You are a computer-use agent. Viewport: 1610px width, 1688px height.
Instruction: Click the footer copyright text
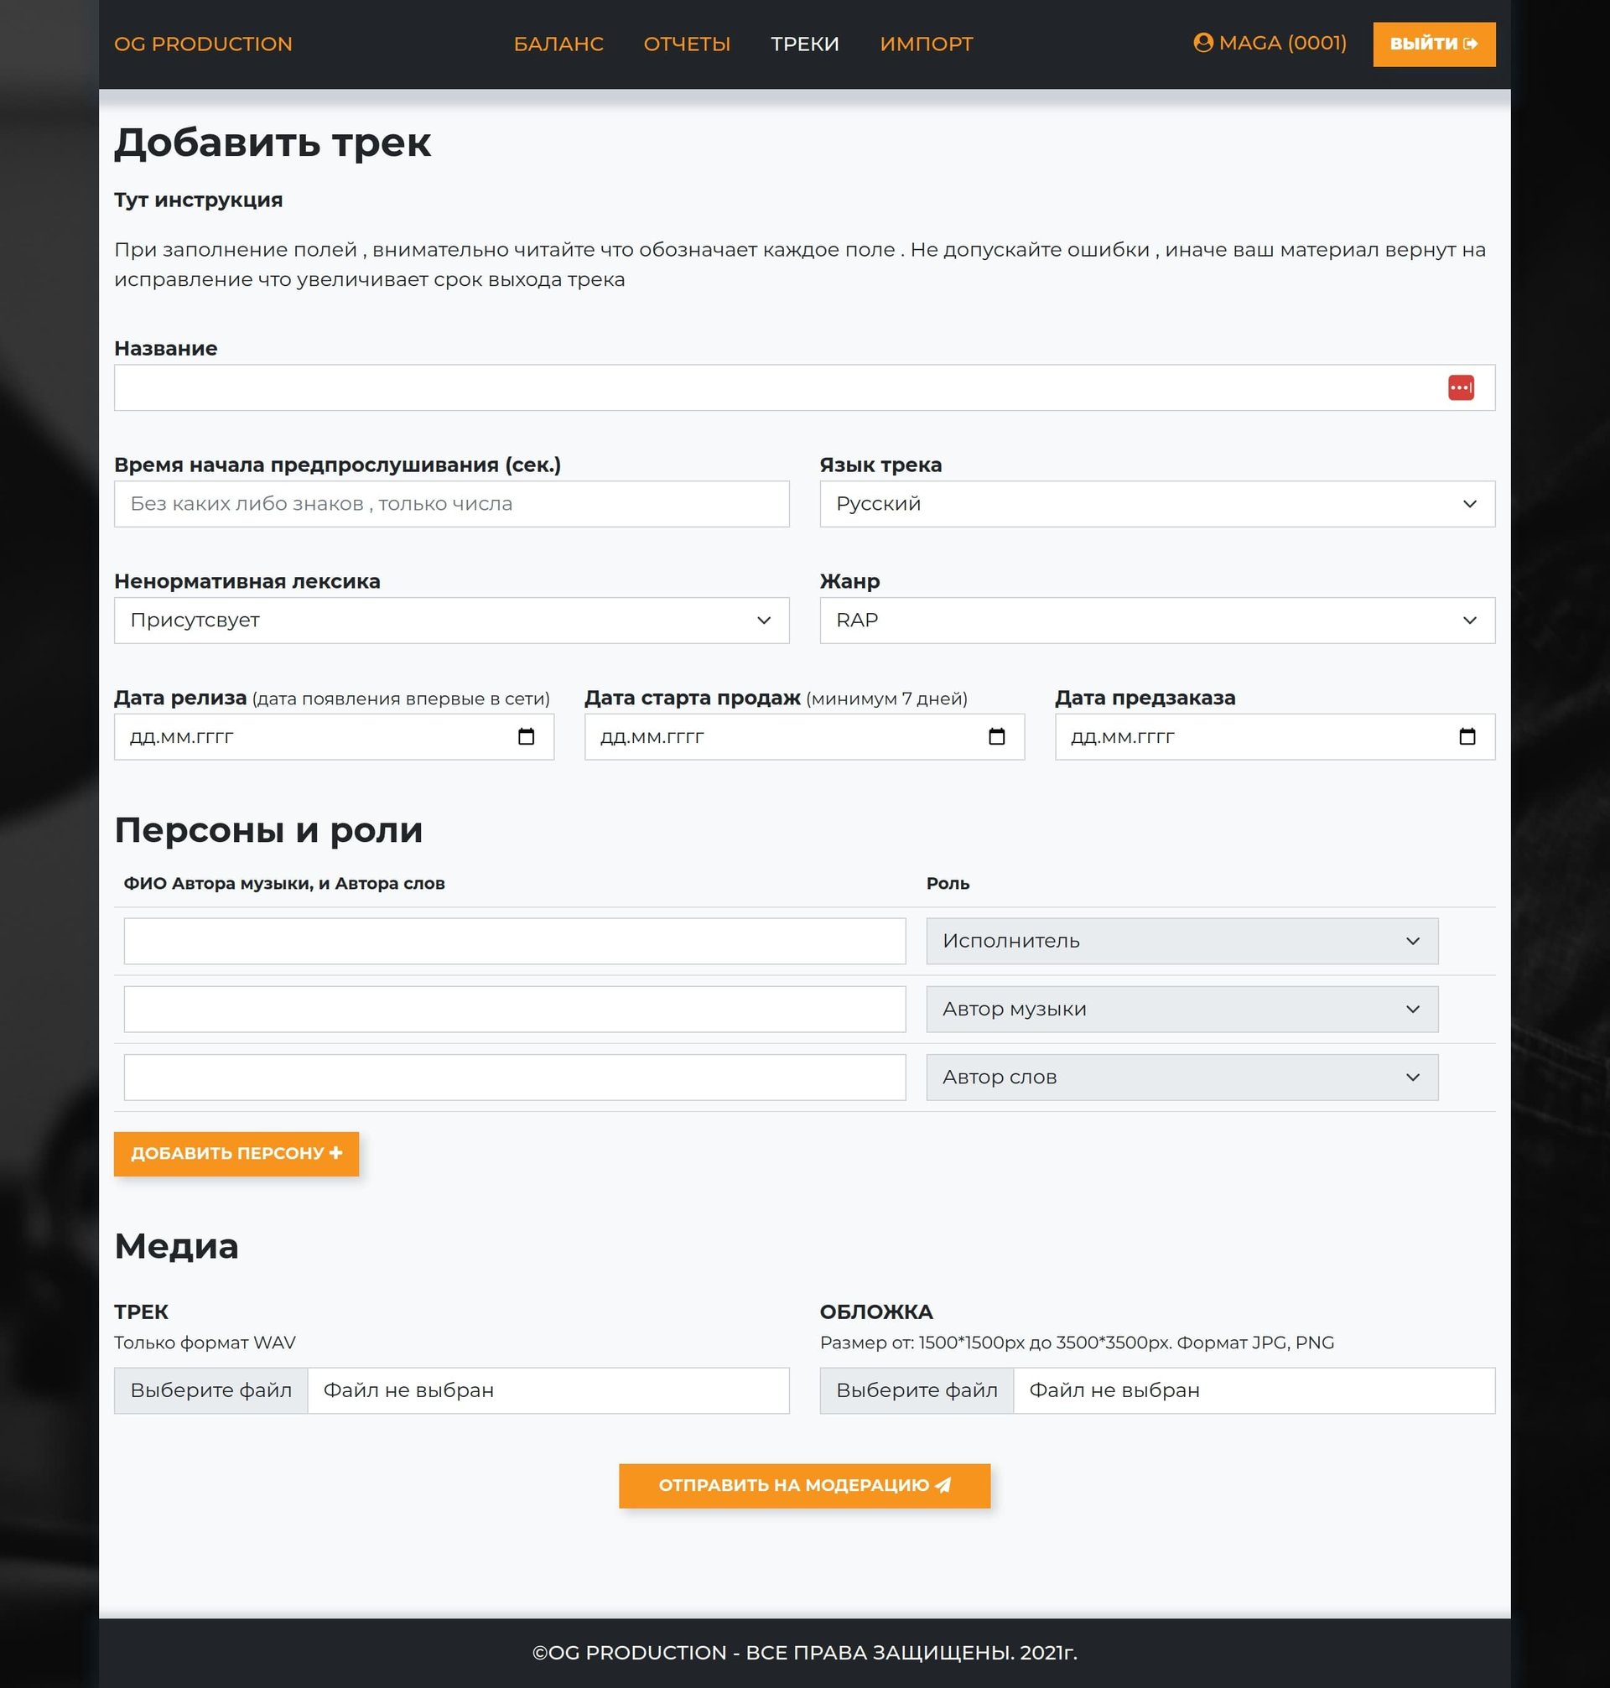804,1653
